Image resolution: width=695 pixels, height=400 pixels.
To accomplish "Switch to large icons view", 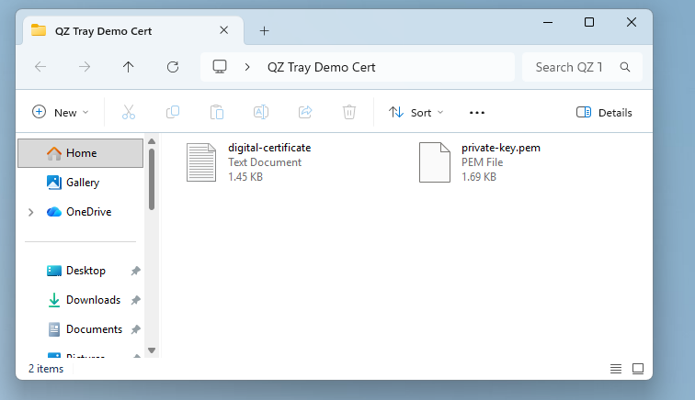I will (638, 369).
